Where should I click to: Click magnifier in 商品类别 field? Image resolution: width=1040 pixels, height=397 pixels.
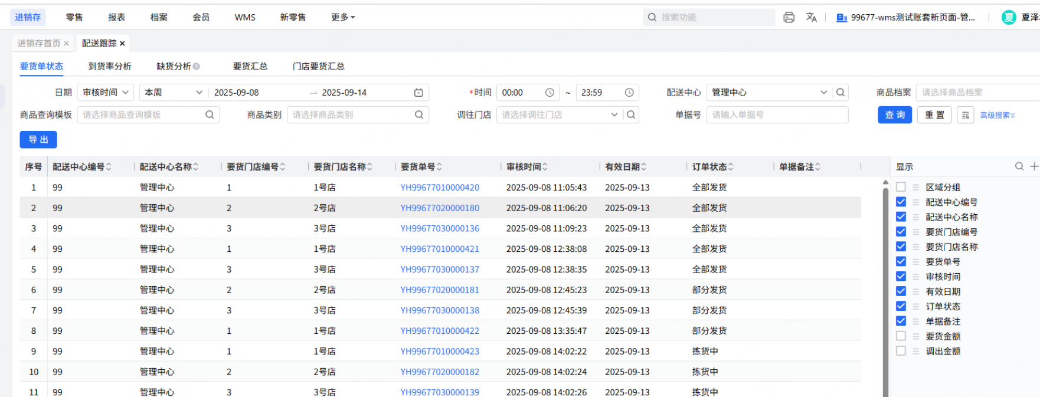click(418, 115)
